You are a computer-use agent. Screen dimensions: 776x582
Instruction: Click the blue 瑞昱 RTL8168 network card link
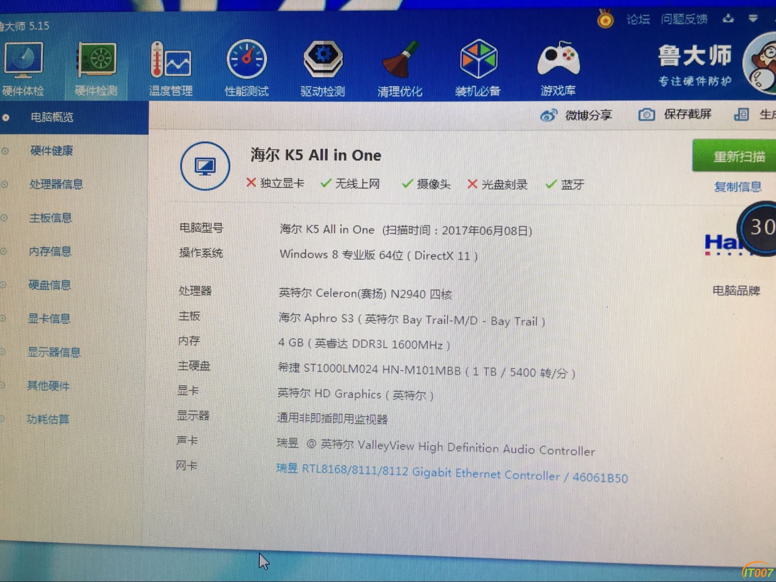pyautogui.click(x=452, y=473)
